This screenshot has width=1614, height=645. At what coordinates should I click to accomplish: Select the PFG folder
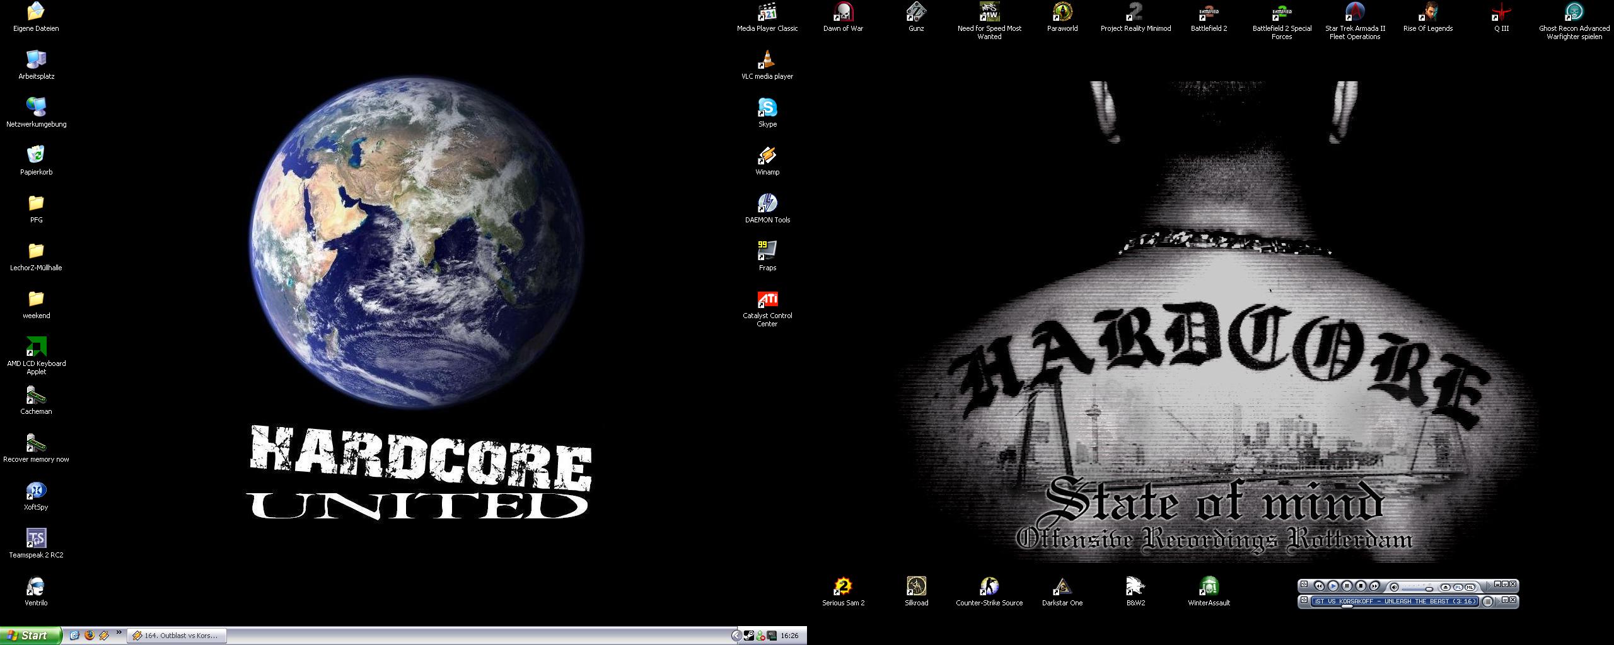coord(36,208)
